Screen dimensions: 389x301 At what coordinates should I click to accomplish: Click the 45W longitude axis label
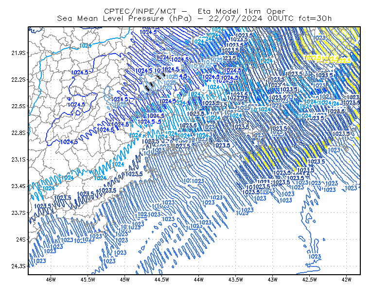(x=125, y=280)
